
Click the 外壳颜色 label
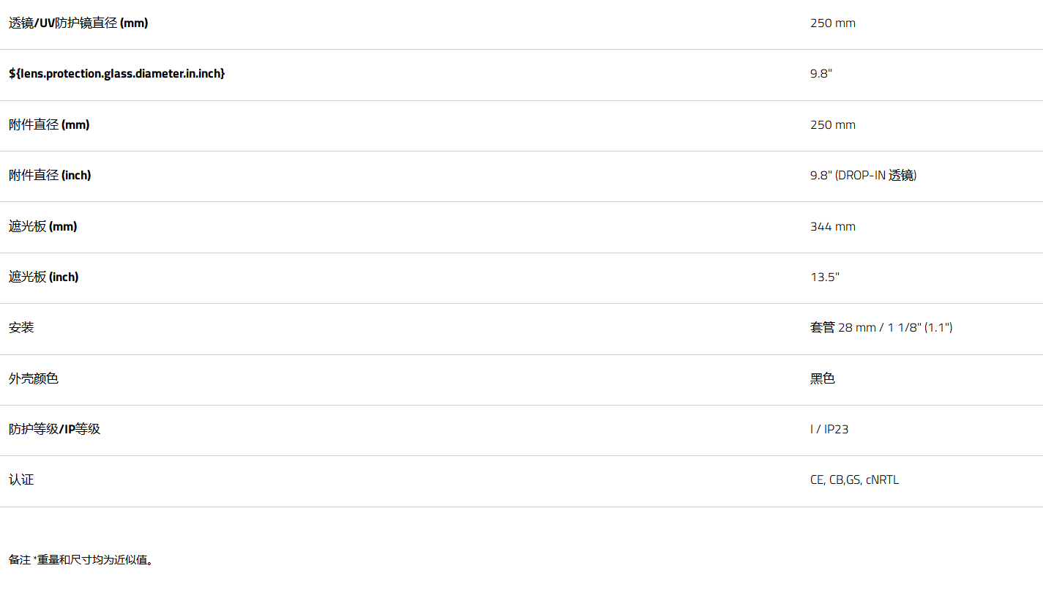(x=34, y=378)
